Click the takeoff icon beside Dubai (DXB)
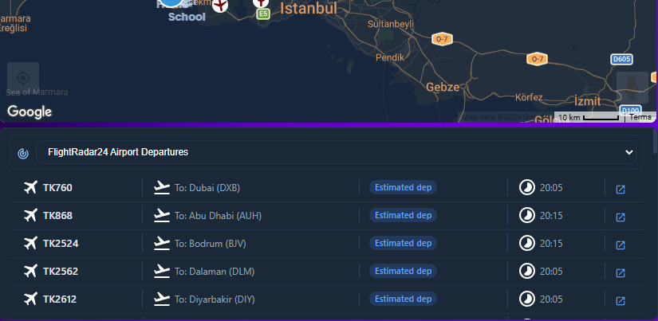 click(x=162, y=188)
